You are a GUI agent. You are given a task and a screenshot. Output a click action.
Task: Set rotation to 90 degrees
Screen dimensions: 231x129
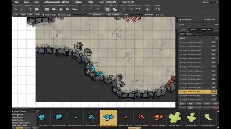(23, 15)
